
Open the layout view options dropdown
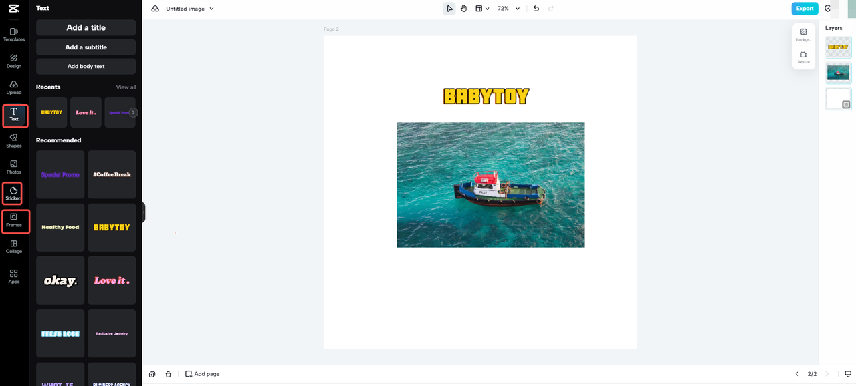click(x=482, y=9)
